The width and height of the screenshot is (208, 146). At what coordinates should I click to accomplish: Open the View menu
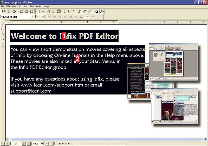pos(14,6)
